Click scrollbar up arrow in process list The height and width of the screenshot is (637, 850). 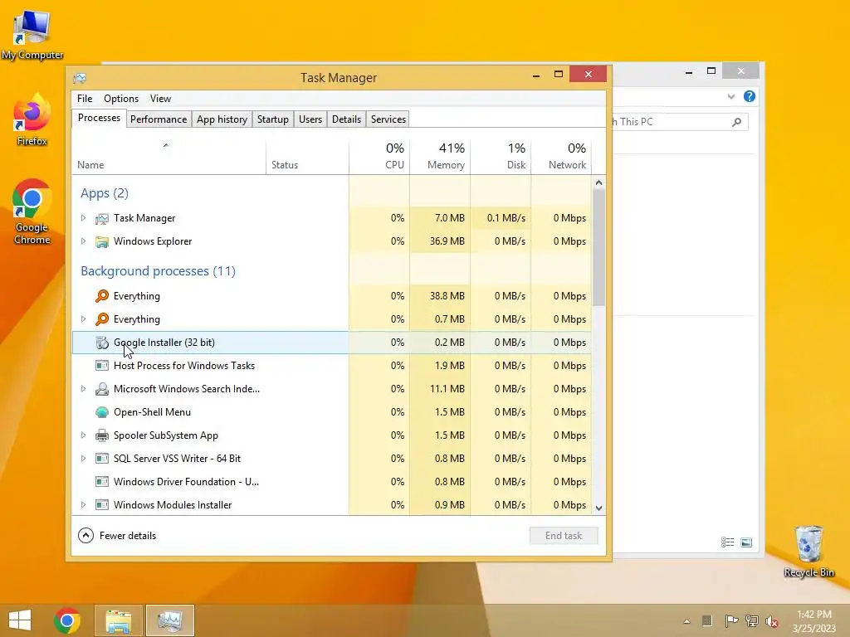coord(598,182)
